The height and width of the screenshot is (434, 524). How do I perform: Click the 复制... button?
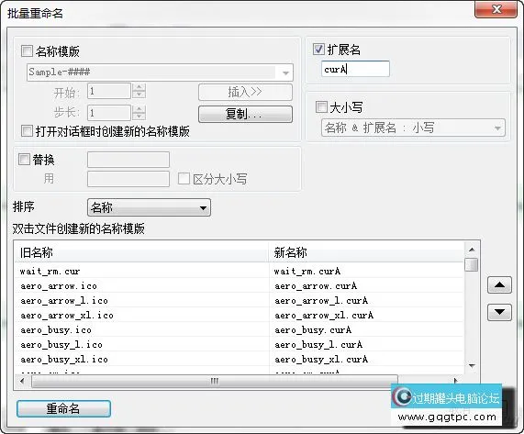pyautogui.click(x=245, y=115)
